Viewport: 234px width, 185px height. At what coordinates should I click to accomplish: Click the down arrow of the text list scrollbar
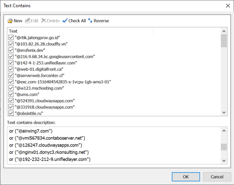tap(224, 113)
